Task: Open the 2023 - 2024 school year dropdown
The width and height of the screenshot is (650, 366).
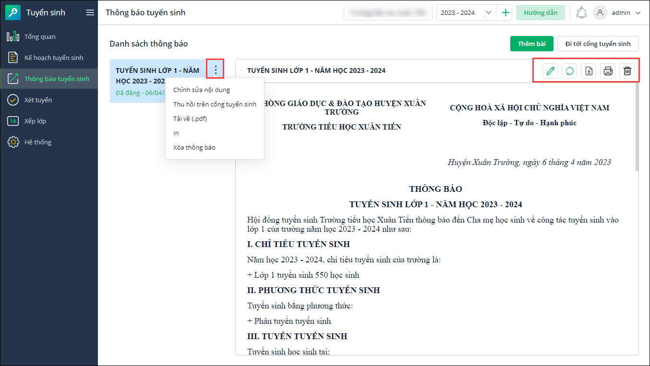Action: click(467, 13)
